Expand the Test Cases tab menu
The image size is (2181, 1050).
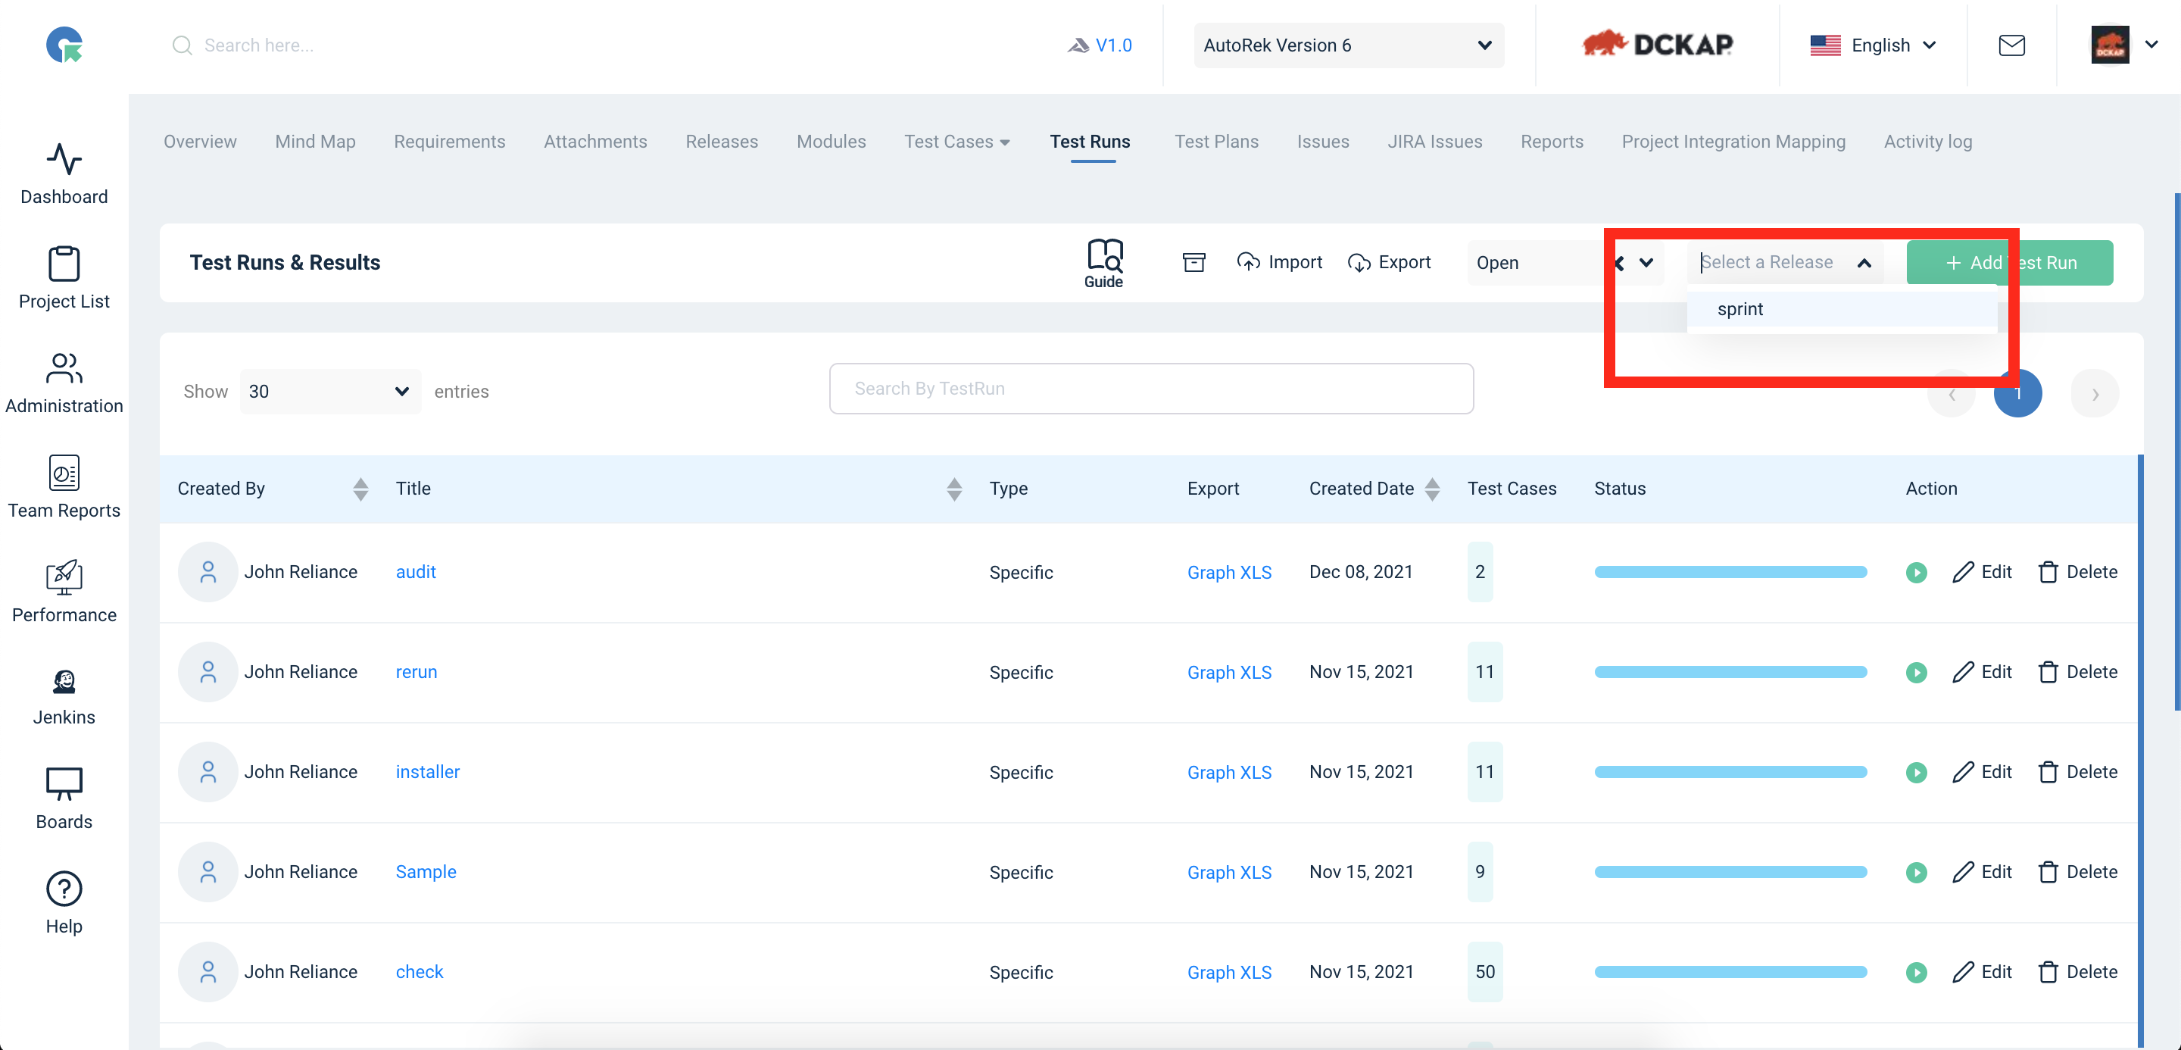[x=956, y=142]
